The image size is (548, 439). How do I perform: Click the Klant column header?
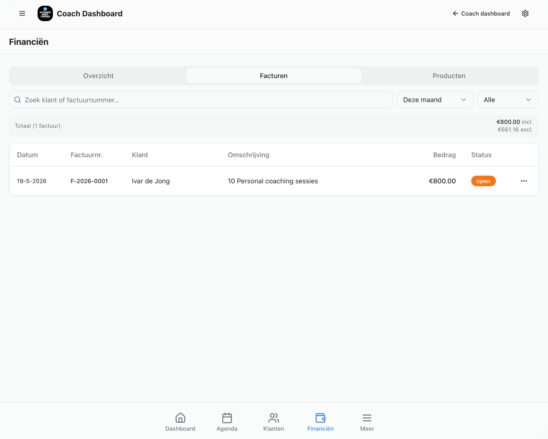coord(140,155)
